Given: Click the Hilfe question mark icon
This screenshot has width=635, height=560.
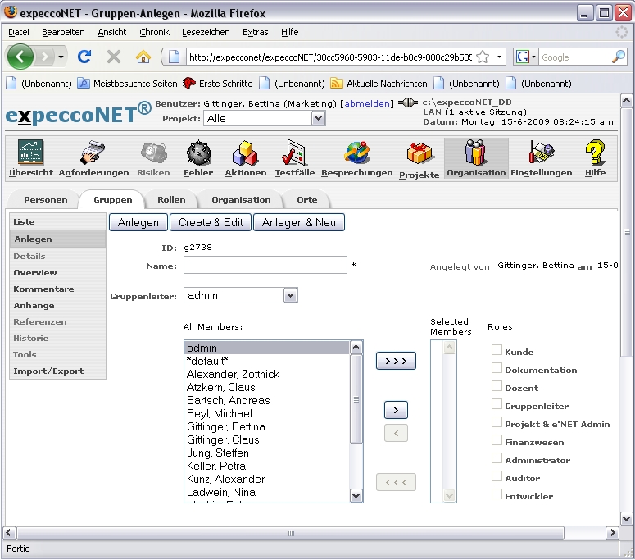Looking at the screenshot, I should (x=595, y=153).
